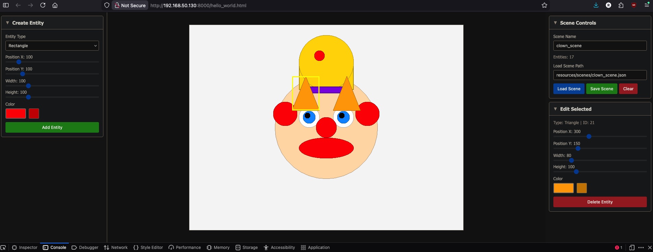
Task: Open the Accessibility devtools tab
Action: (x=279, y=248)
